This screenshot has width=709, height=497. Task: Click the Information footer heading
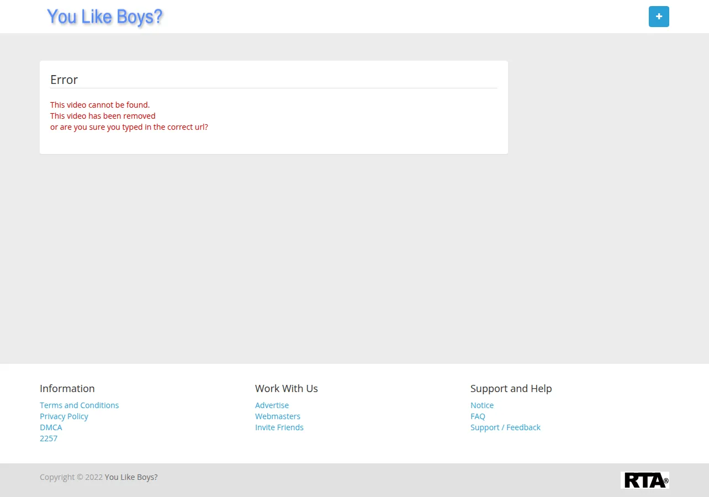click(x=67, y=388)
